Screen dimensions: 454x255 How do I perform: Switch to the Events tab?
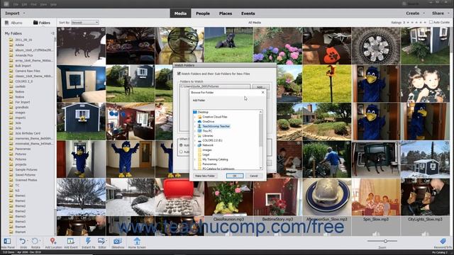click(248, 13)
